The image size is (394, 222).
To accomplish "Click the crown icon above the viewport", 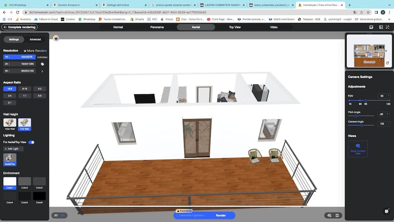I will [x=56, y=38].
